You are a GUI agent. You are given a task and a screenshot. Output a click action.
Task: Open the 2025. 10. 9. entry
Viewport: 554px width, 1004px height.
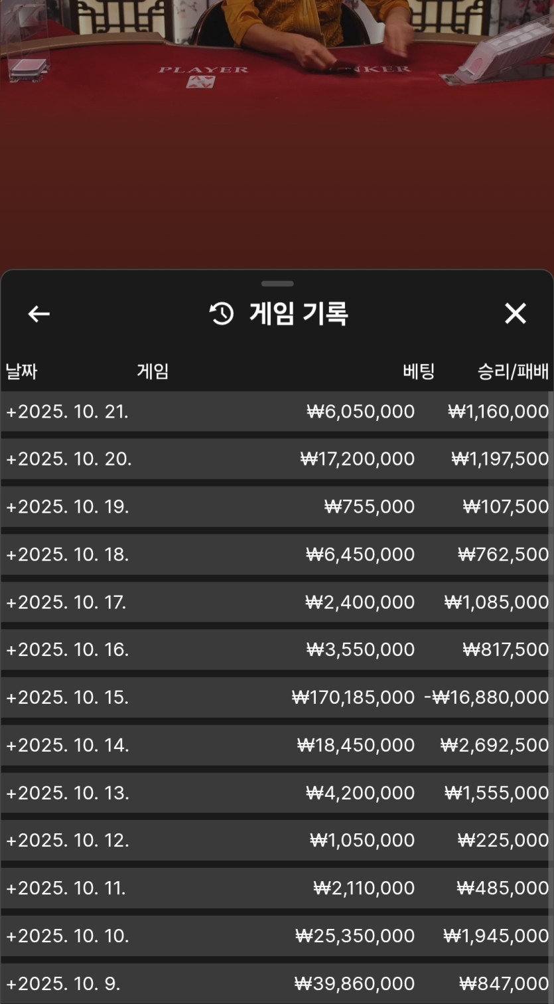click(63, 983)
